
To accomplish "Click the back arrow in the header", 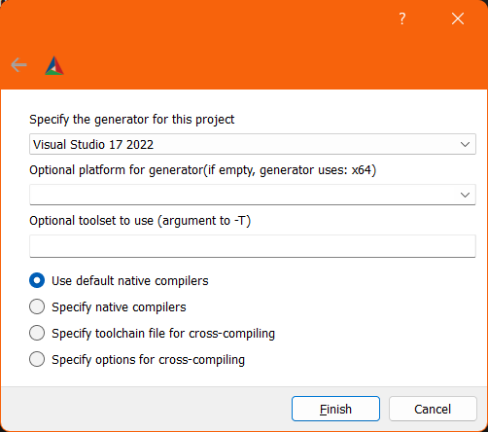I will [18, 65].
